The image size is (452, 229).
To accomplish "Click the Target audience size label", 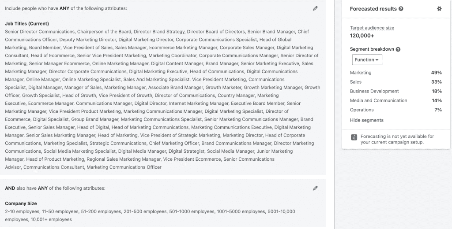I will 372,28.
